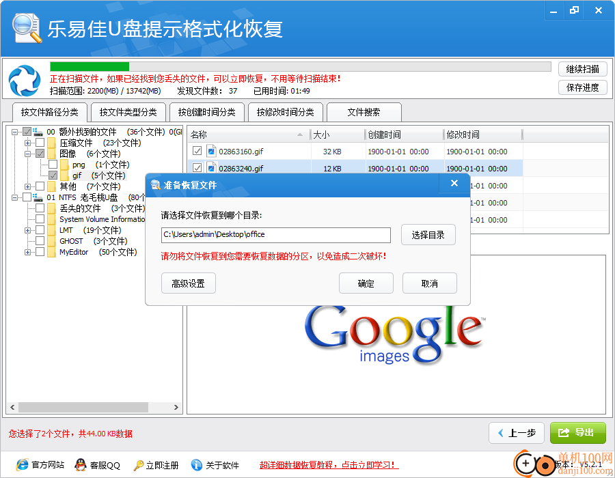Click the png folder icon
The image size is (615, 478).
64,165
